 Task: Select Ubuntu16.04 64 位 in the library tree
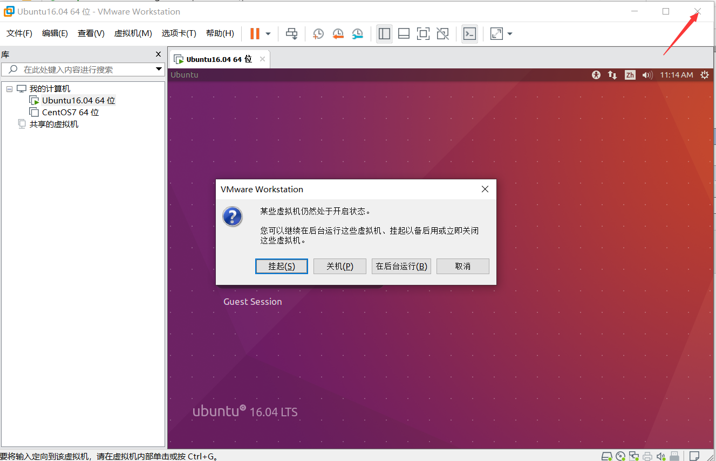pyautogui.click(x=79, y=101)
